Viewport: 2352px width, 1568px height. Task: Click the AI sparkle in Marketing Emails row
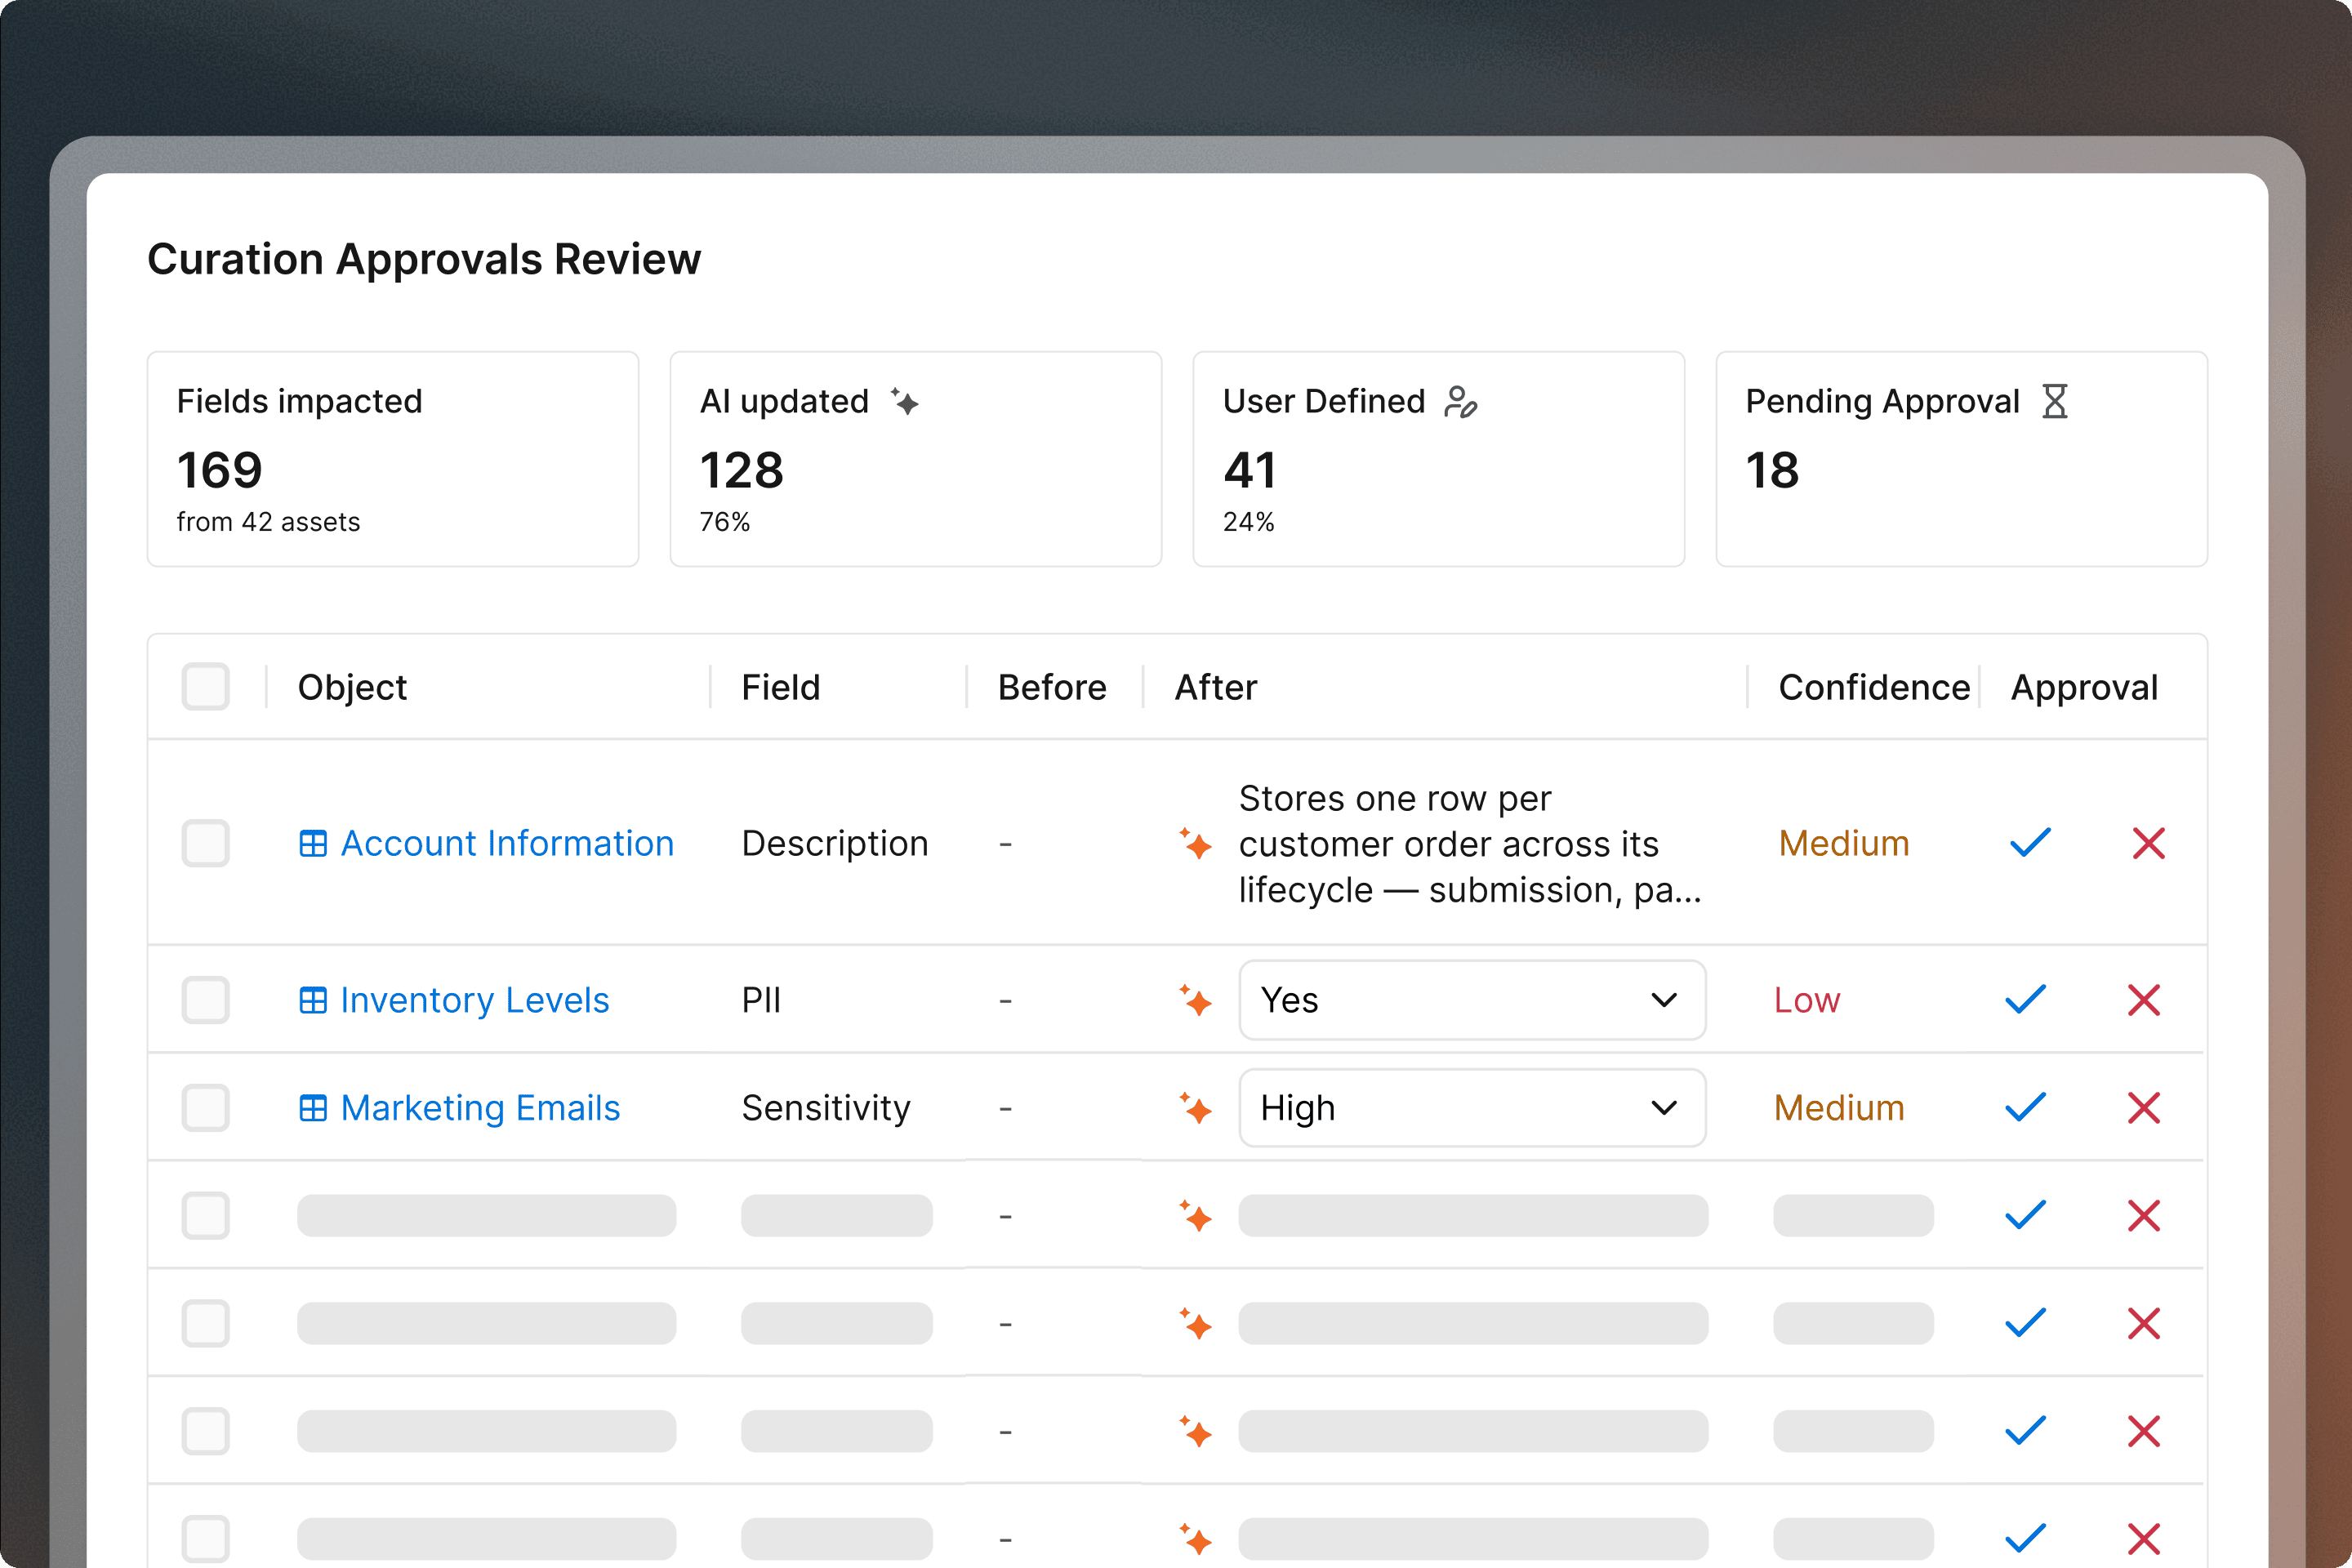coord(1195,1107)
